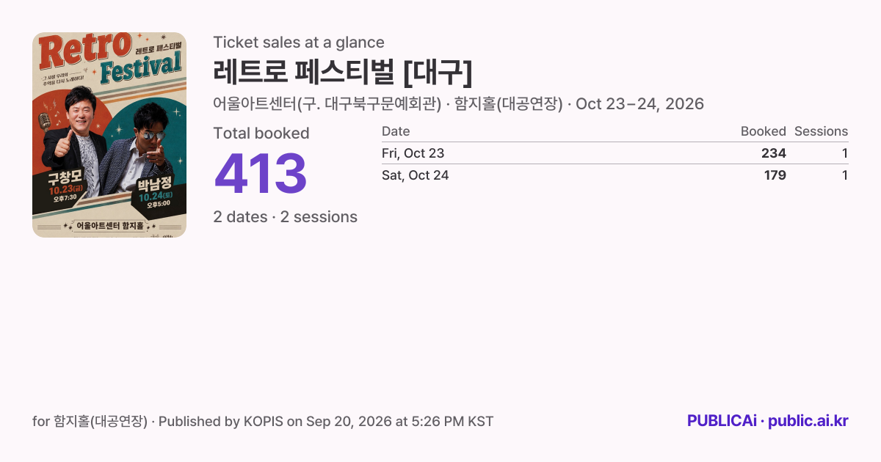
Task: Click the Date column header
Action: click(x=396, y=131)
